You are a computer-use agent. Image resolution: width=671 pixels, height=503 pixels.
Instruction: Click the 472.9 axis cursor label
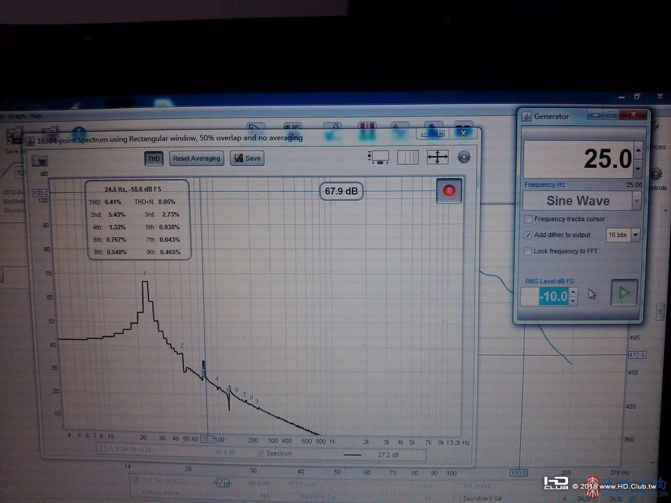click(637, 354)
